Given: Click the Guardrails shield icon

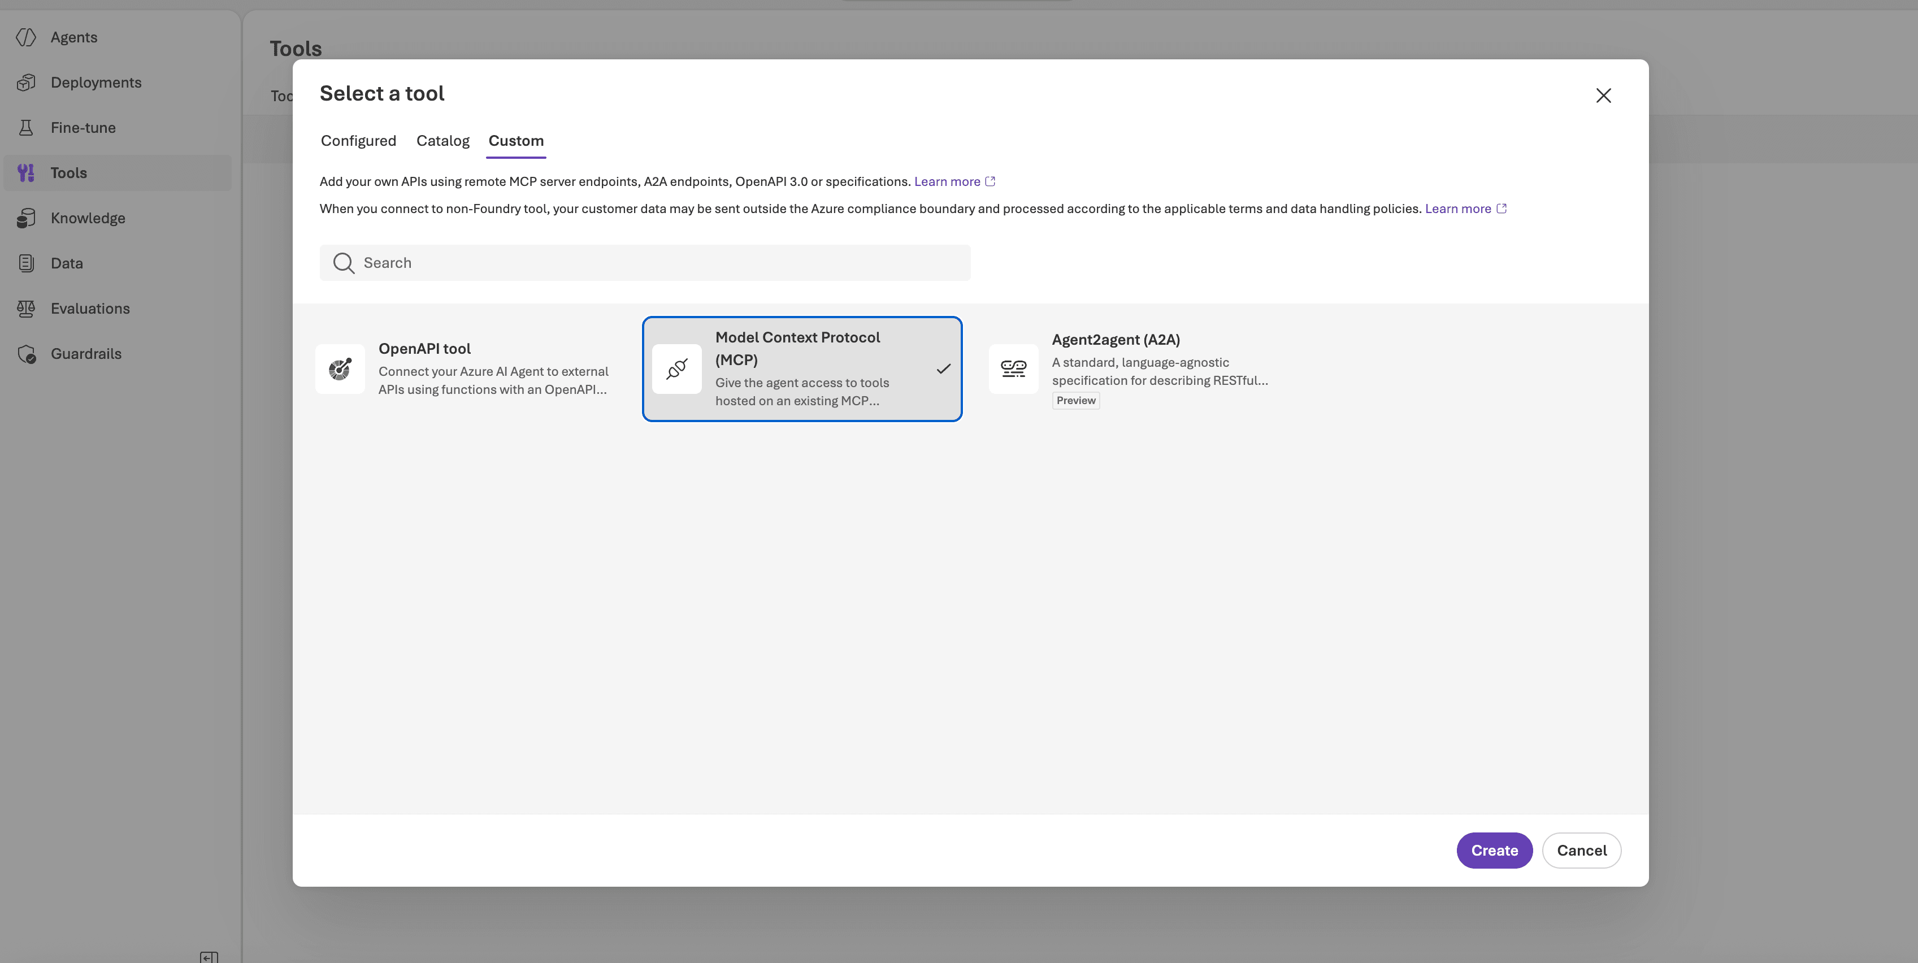Looking at the screenshot, I should click(x=27, y=354).
